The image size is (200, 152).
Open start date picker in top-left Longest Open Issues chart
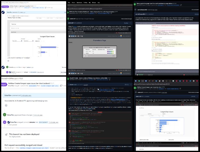17,41
